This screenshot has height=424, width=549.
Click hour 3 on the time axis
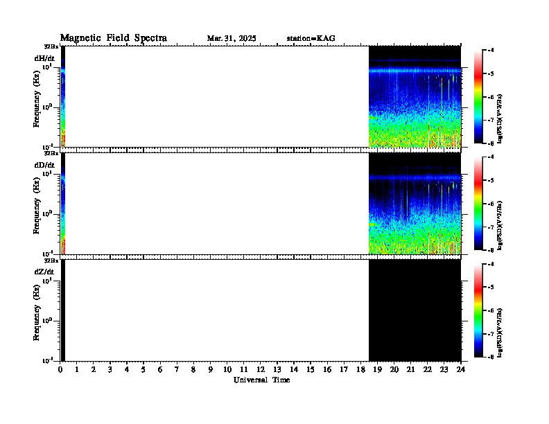(110, 370)
